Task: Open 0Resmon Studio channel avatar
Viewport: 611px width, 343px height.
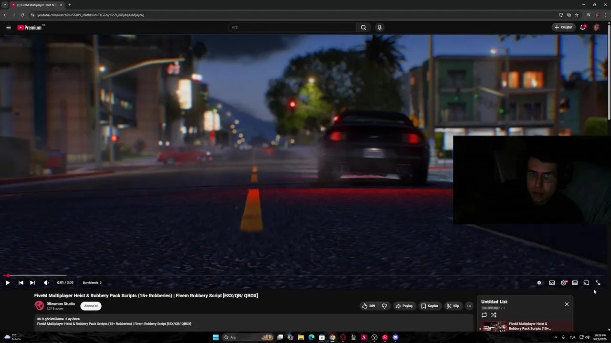Action: tap(39, 305)
